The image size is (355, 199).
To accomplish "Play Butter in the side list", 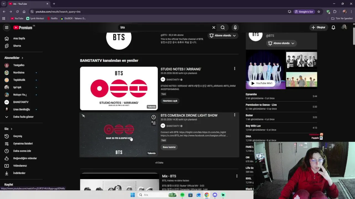I will click(x=281, y=117).
